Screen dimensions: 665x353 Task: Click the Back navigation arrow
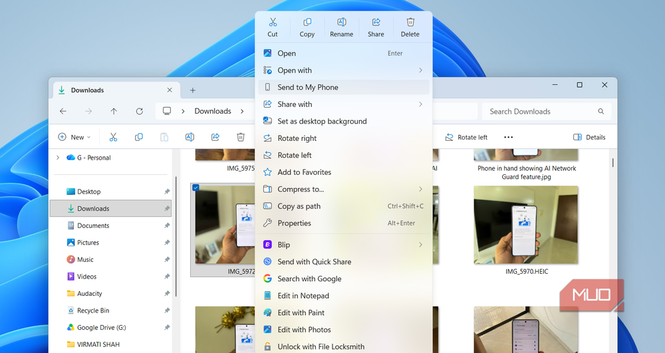pyautogui.click(x=63, y=111)
